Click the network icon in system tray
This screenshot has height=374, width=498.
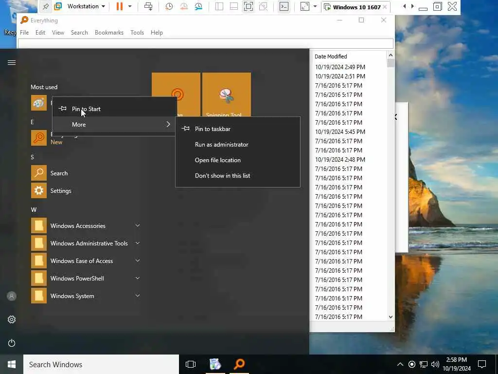tap(424, 364)
